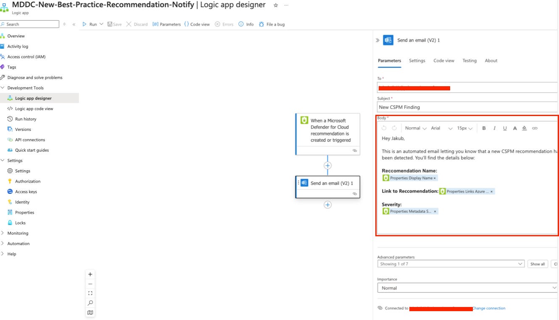Apply text highlight color in the body editor
Viewport: 559px width, 320px height.
pyautogui.click(x=525, y=128)
